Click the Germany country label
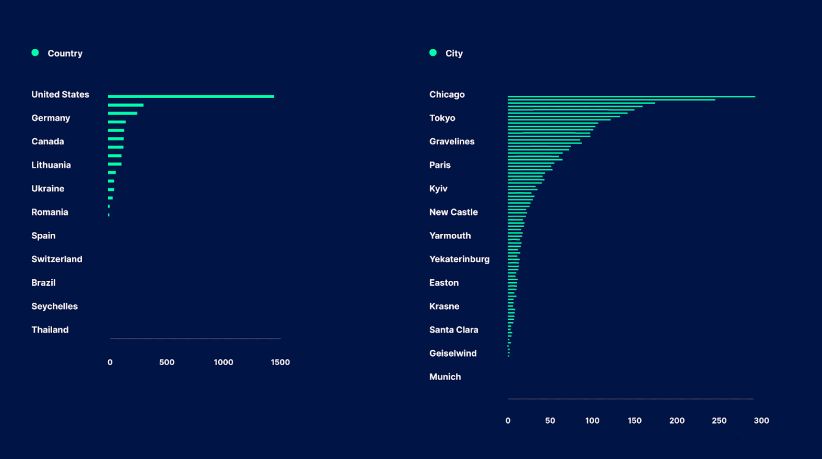Screen dimensions: 822x459 pyautogui.click(x=51, y=118)
